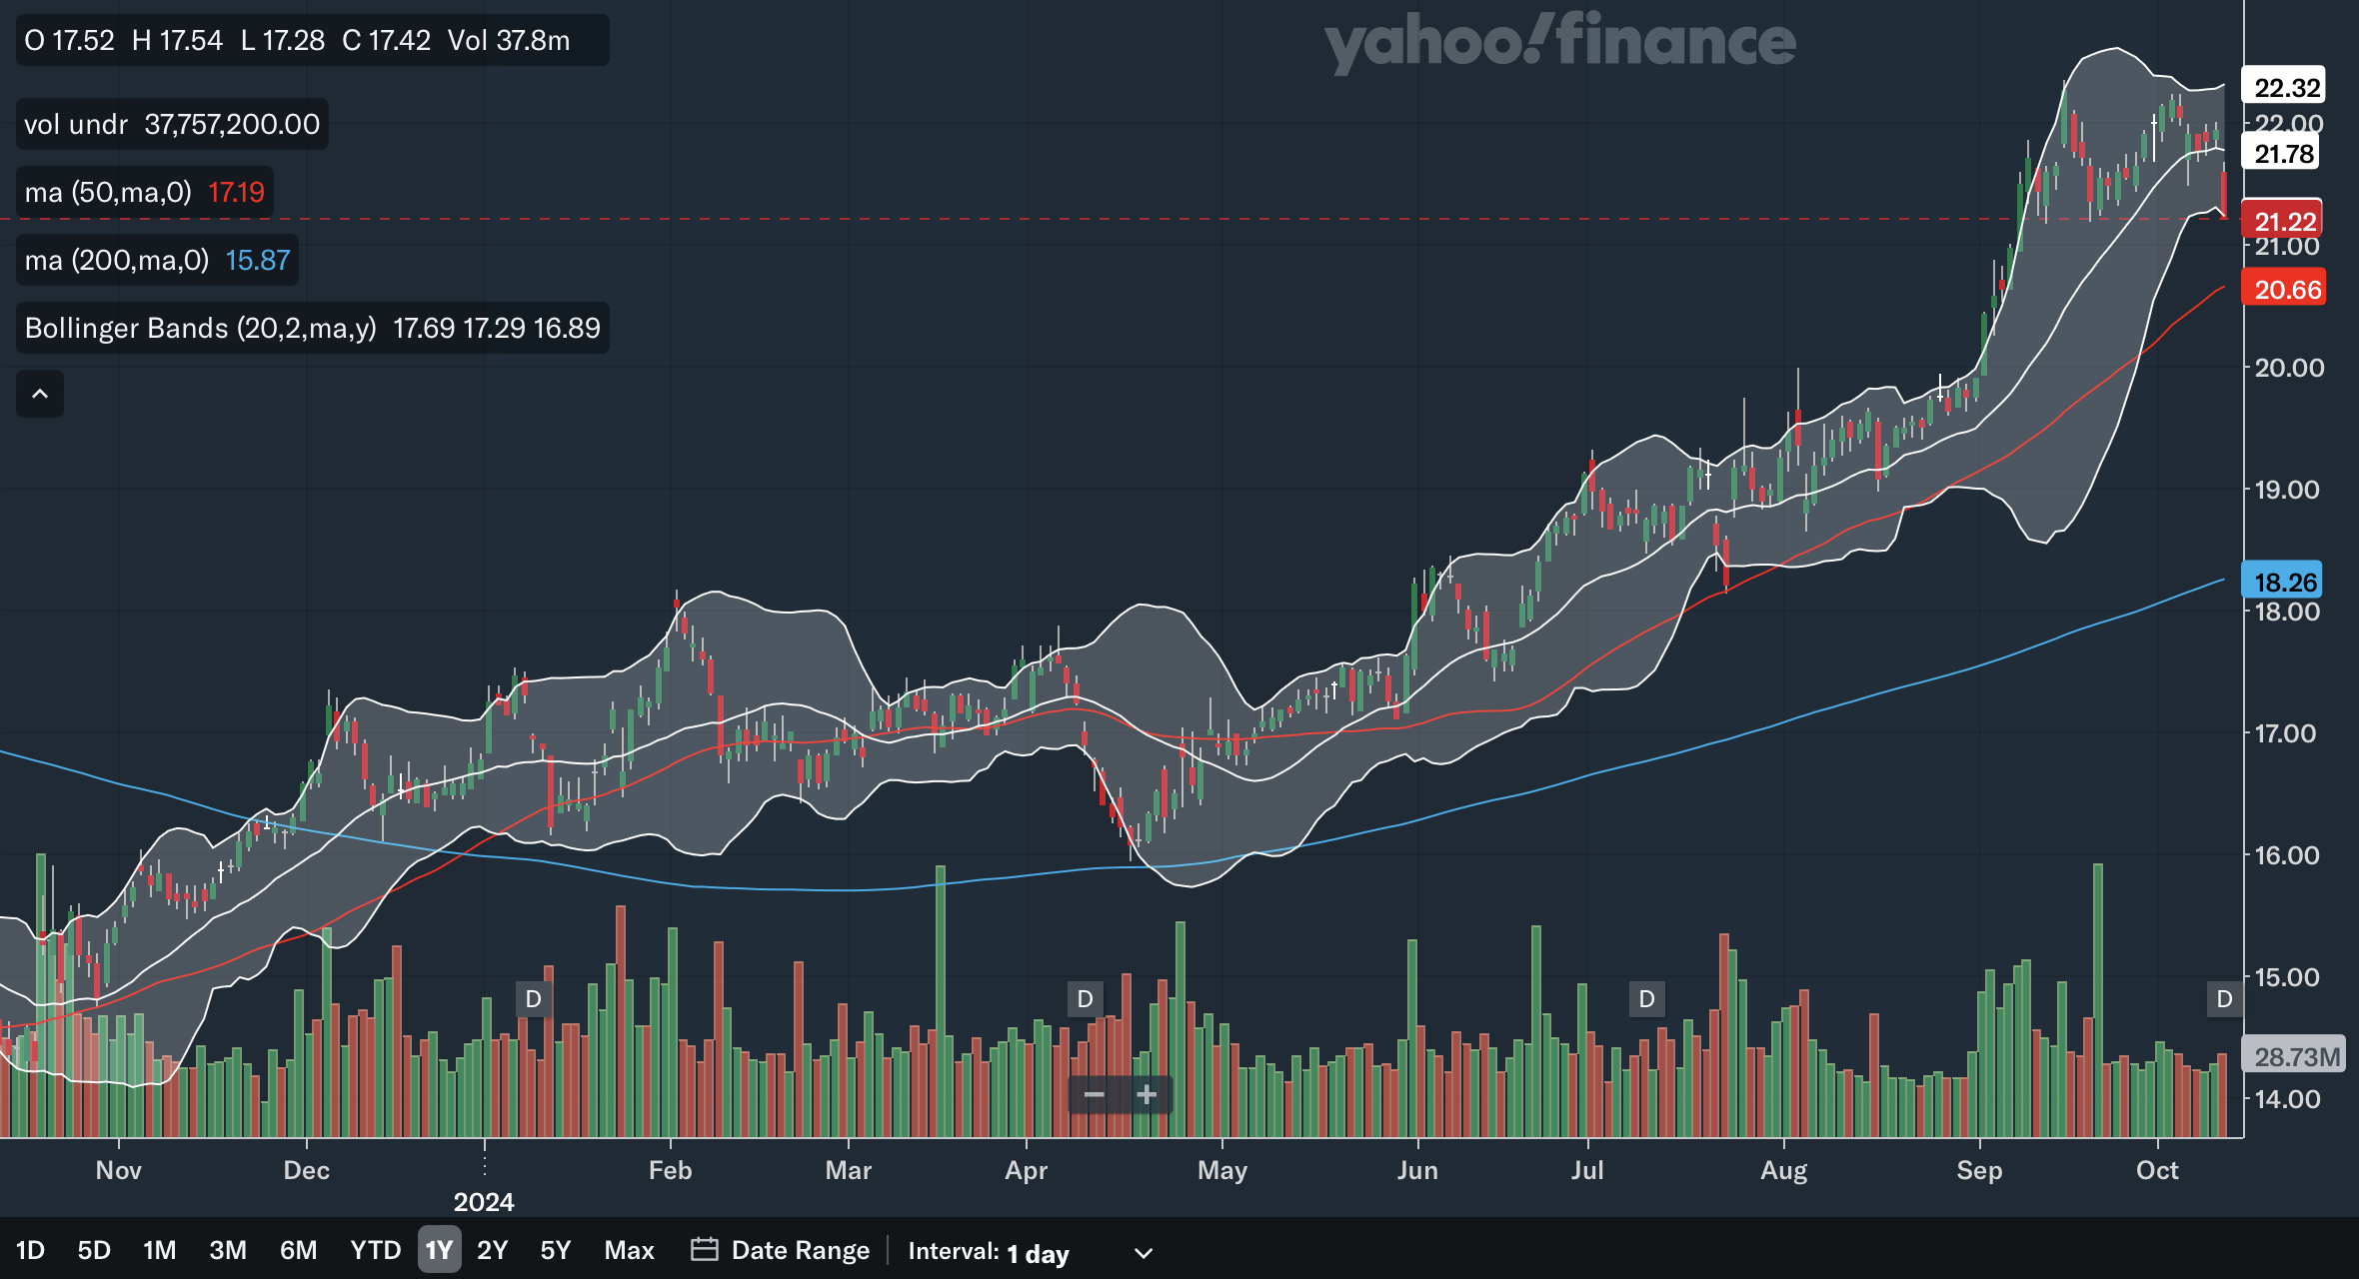This screenshot has height=1279, width=2359.
Task: Click the ma (50,ma,0) indicator label
Action: click(108, 192)
